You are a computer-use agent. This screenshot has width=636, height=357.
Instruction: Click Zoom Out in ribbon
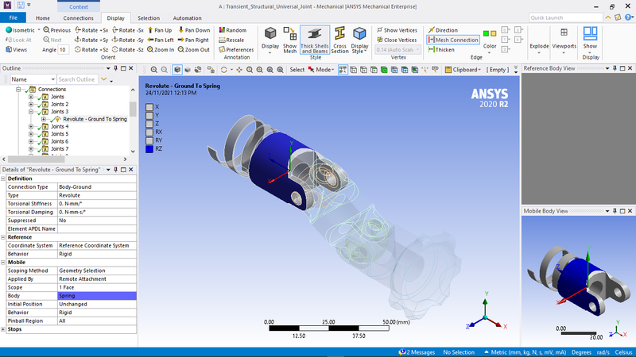[x=193, y=49]
